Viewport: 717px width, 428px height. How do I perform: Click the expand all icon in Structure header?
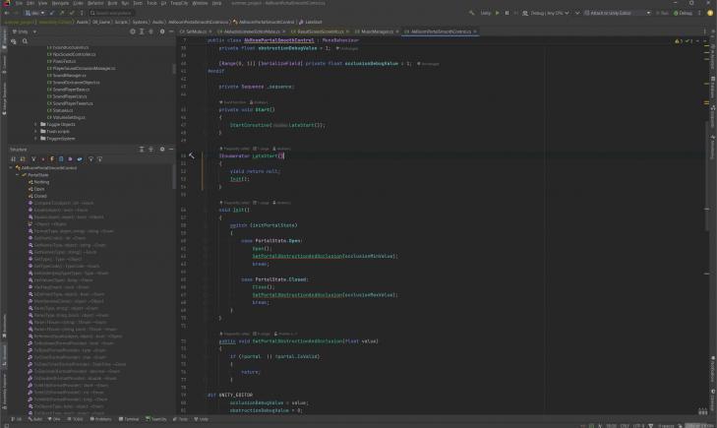tap(142, 150)
